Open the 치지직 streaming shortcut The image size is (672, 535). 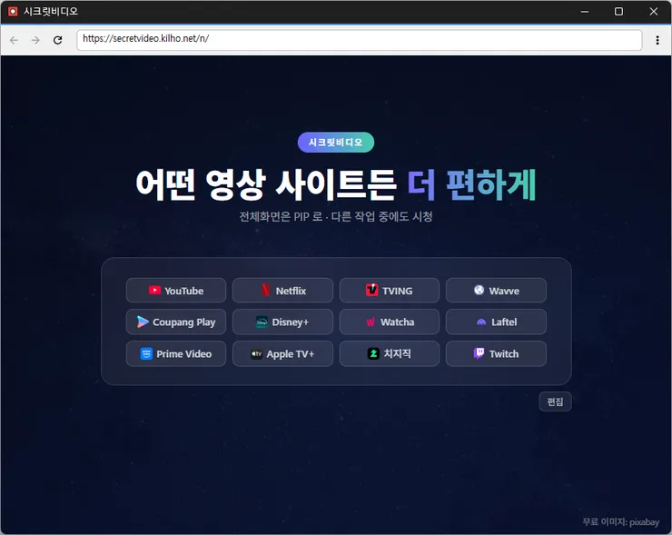coord(390,353)
